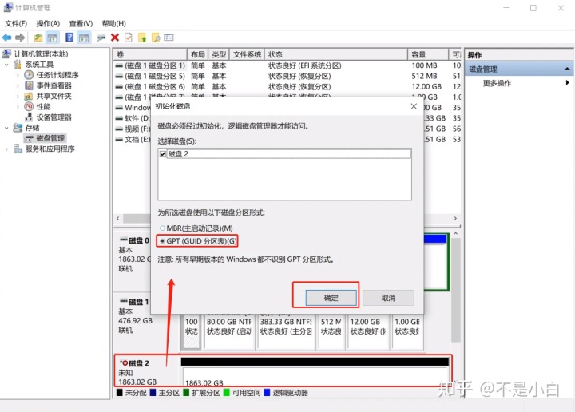Click the 取消 button

388,298
